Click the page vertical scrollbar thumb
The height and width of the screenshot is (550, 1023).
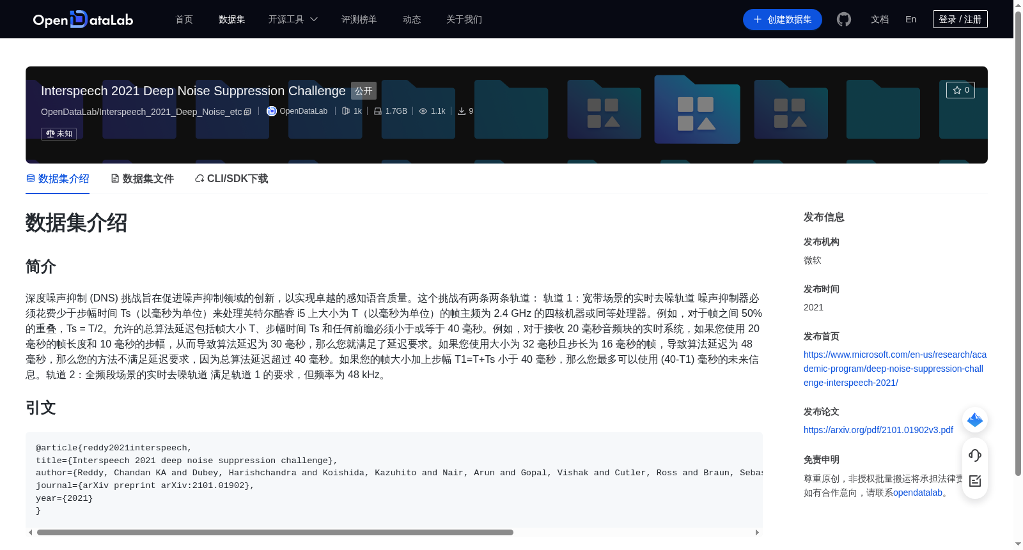pos(1018,243)
